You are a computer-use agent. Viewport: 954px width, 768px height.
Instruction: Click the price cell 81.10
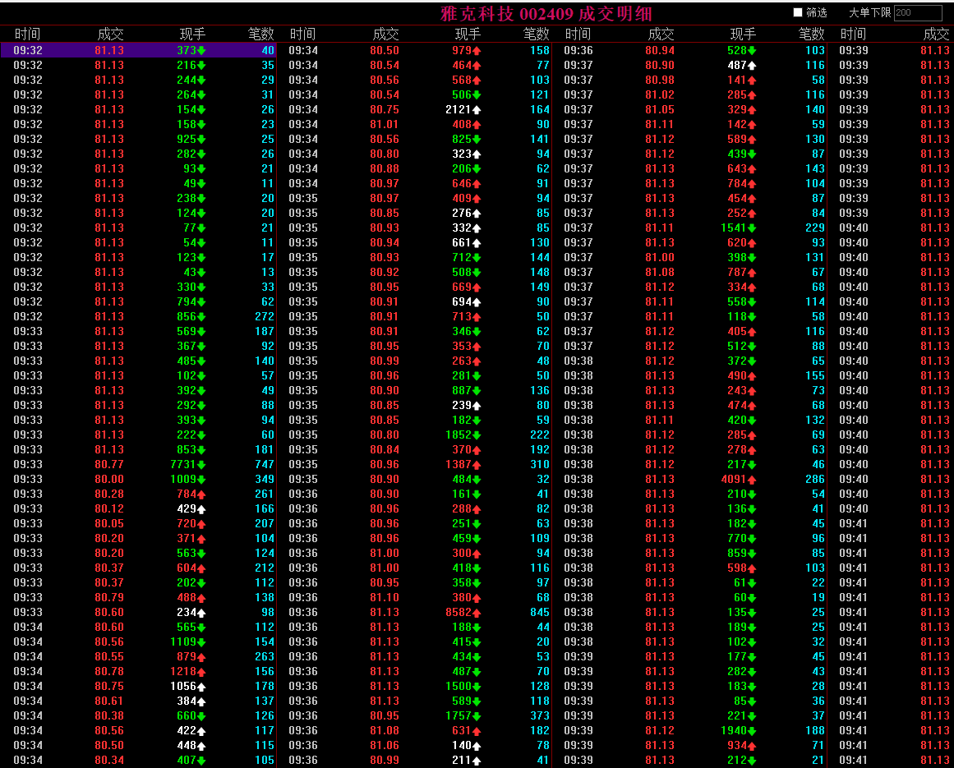pyautogui.click(x=385, y=597)
